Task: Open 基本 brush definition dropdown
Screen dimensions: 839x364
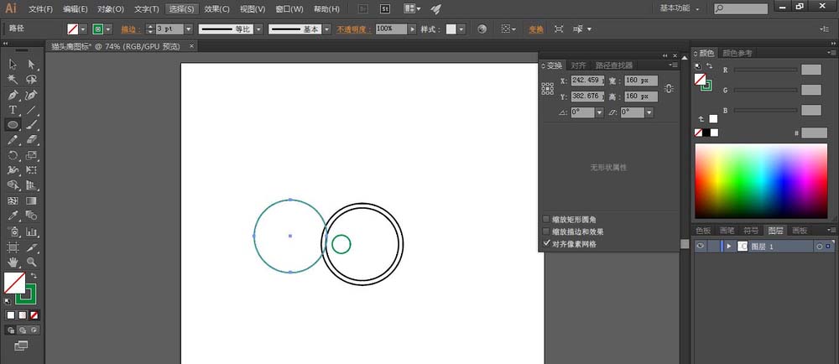Action: (326, 29)
